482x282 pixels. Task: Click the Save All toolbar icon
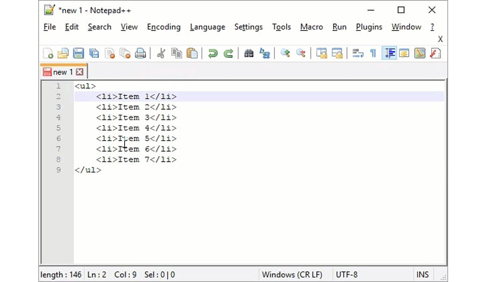click(94, 53)
